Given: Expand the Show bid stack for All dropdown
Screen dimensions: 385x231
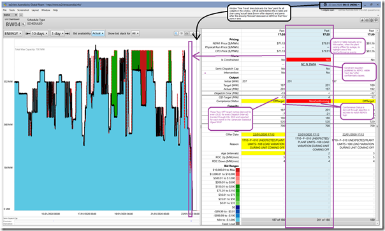Looking at the screenshot, I should click(x=135, y=33).
